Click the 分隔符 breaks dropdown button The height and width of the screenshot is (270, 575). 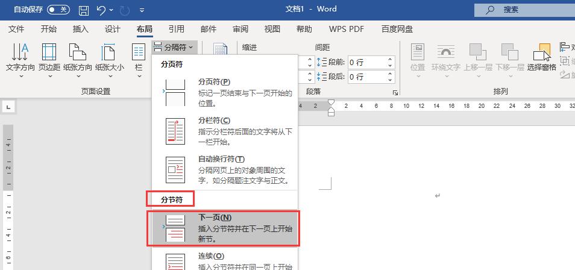[175, 48]
